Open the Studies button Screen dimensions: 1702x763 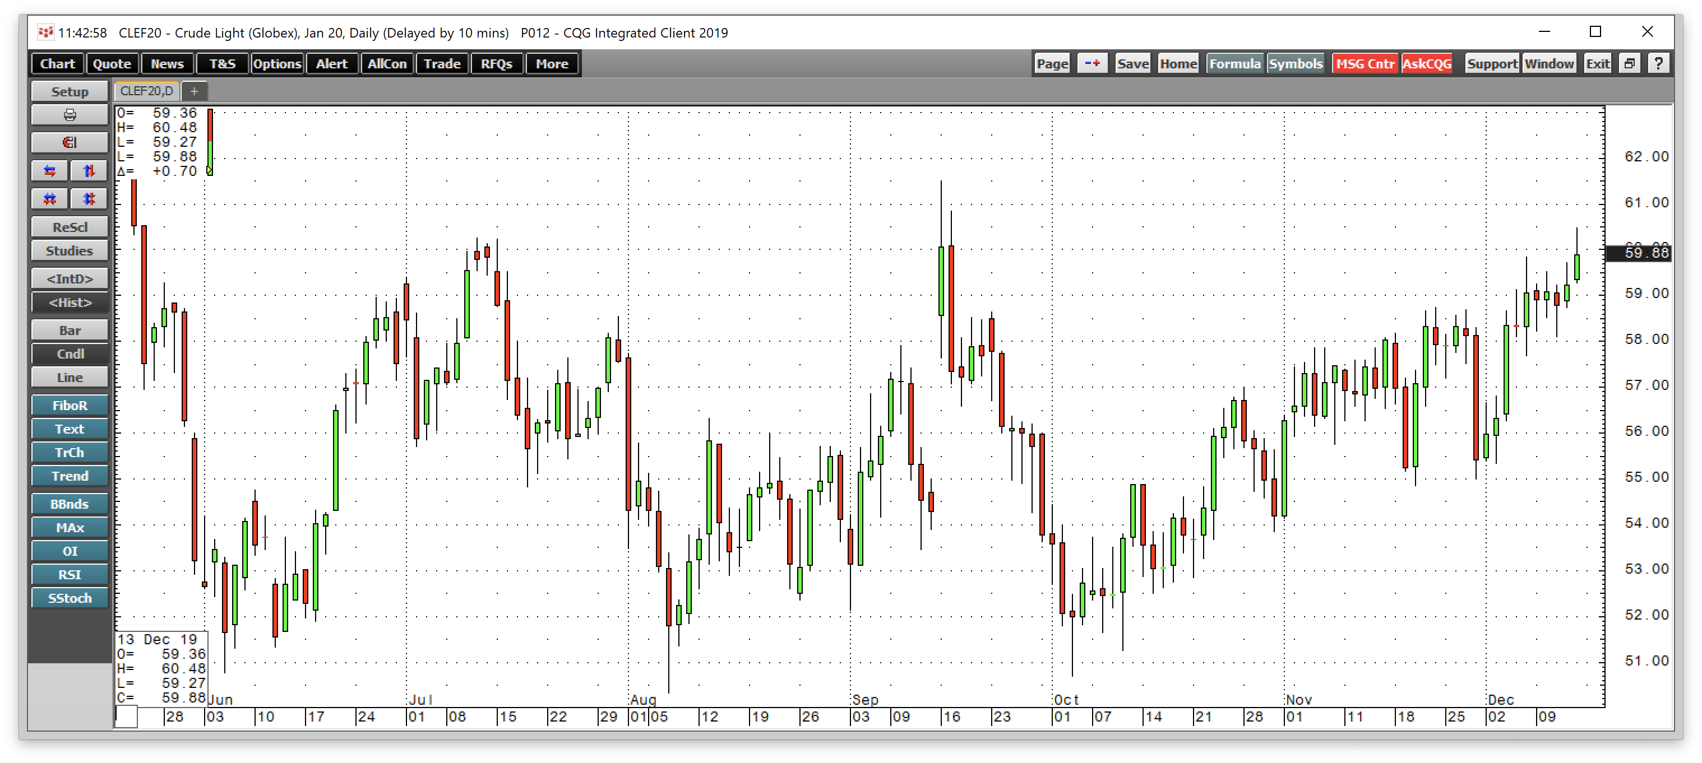[x=70, y=250]
